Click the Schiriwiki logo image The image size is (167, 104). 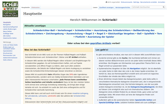[x=10, y=9]
